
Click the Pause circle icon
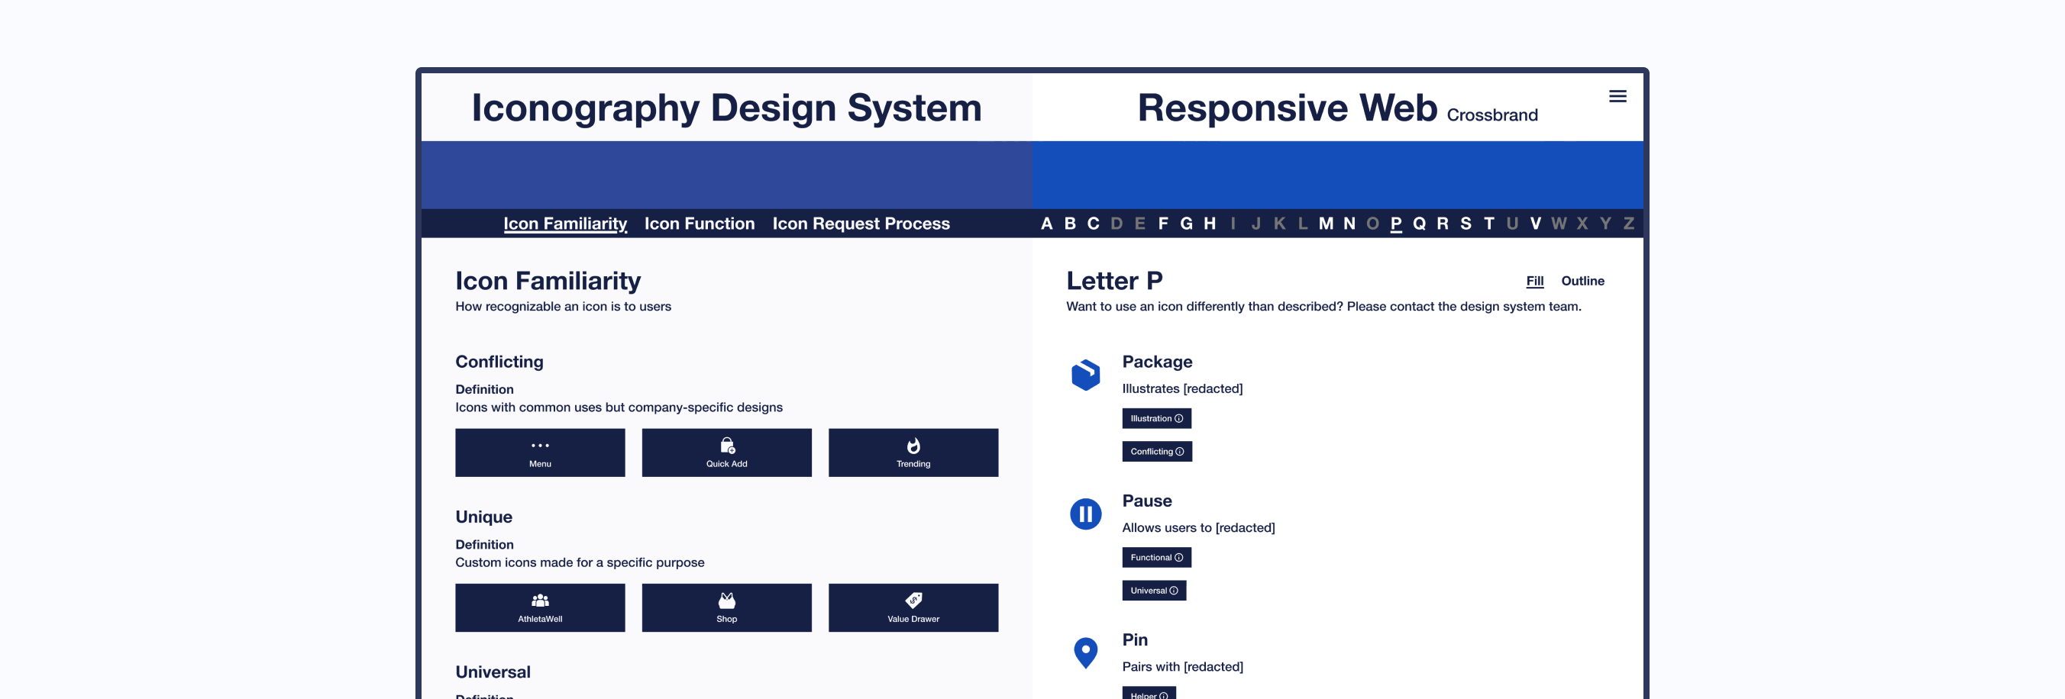pyautogui.click(x=1085, y=514)
